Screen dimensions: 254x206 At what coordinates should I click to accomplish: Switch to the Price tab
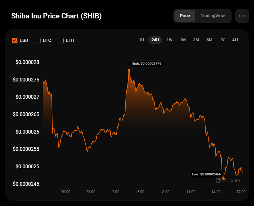(x=185, y=16)
